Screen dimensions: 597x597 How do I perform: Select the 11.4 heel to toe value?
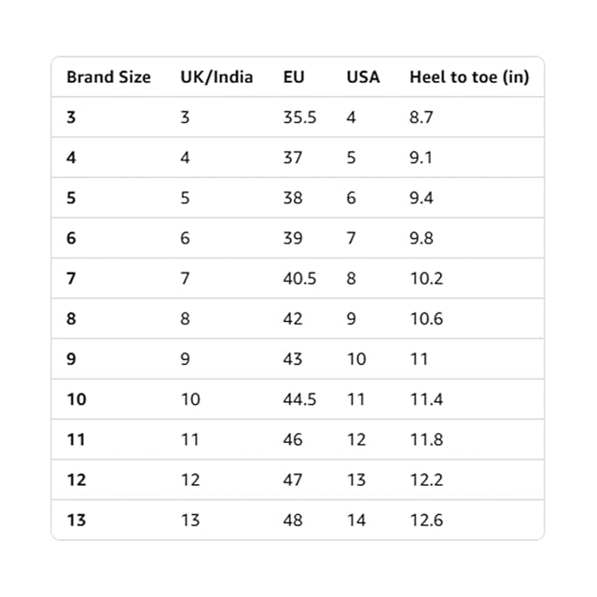coord(425,399)
